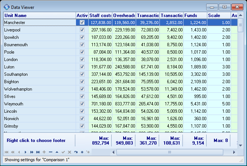Click the Staff costs column header
247x166 pixels.
coord(101,16)
